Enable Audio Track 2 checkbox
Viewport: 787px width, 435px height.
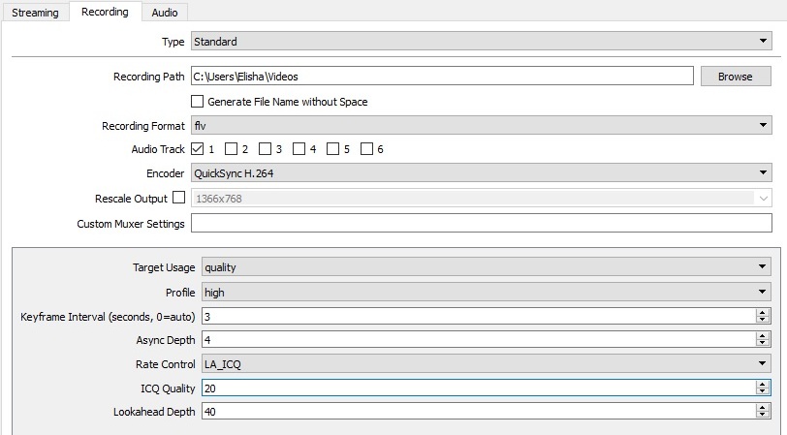231,149
